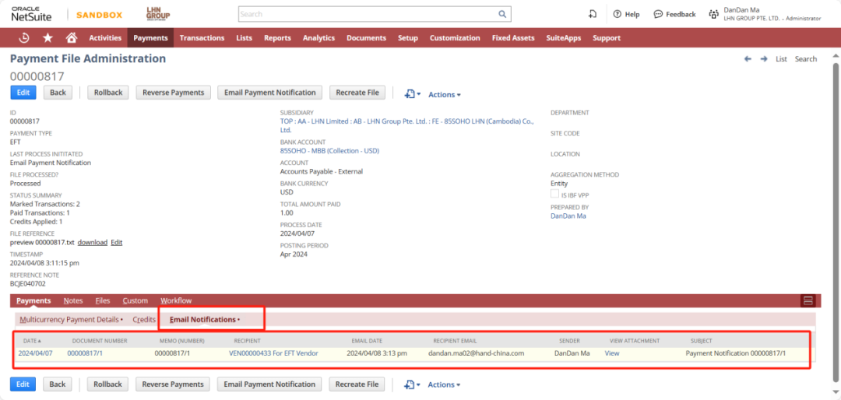This screenshot has width=841, height=400.
Task: Open the Lists menu
Action: [244, 38]
